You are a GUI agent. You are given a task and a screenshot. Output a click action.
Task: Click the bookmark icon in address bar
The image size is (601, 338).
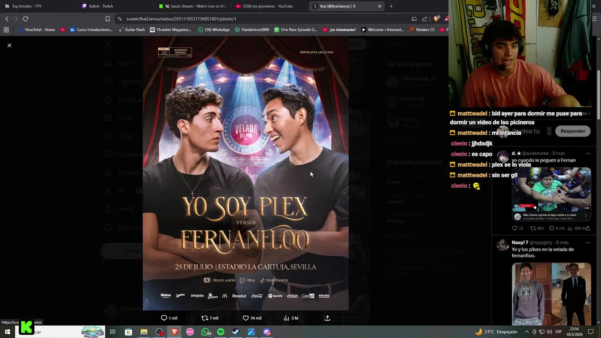[x=108, y=19]
